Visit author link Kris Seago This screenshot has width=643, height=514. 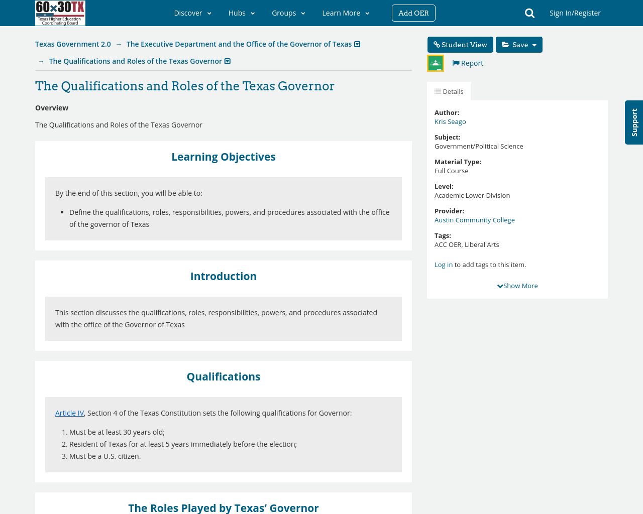[450, 120]
